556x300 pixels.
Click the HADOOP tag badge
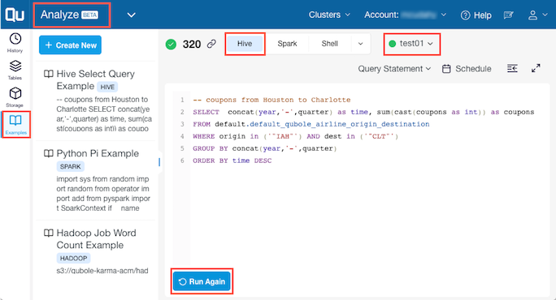pyautogui.click(x=73, y=259)
